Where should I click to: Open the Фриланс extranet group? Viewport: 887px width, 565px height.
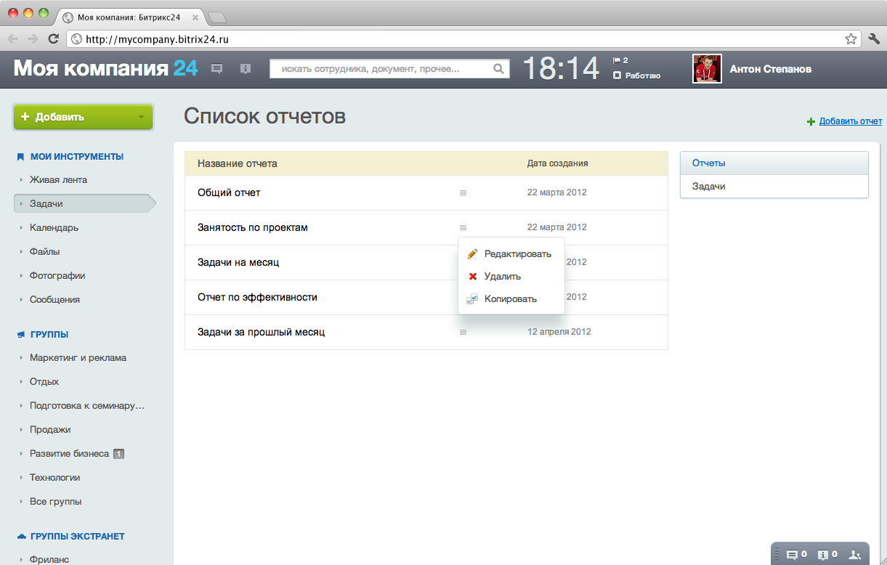tap(49, 559)
